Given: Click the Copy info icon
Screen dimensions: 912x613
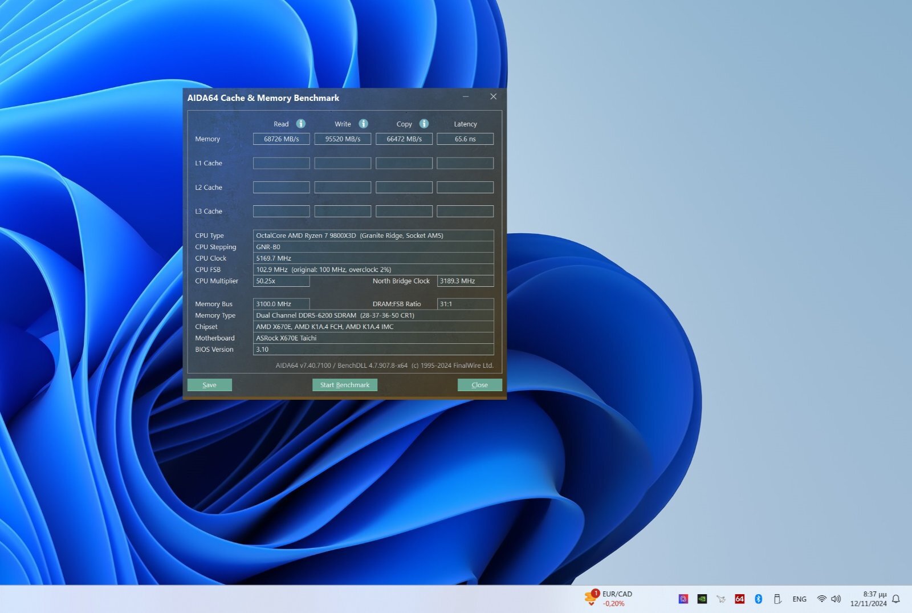Looking at the screenshot, I should click(424, 124).
